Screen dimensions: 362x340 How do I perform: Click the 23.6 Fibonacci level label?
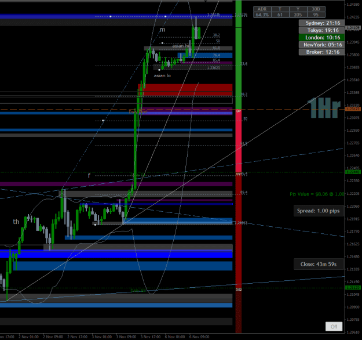[x=244, y=64]
